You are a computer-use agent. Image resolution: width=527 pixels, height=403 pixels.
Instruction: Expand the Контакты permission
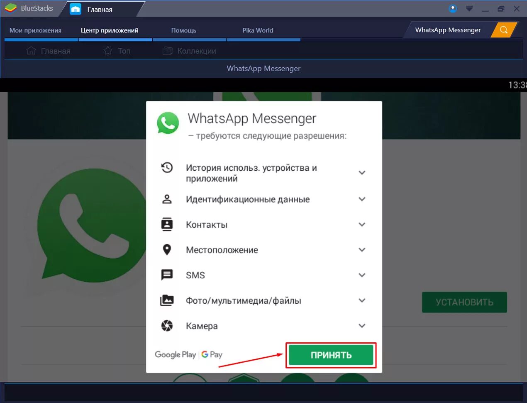(x=362, y=224)
